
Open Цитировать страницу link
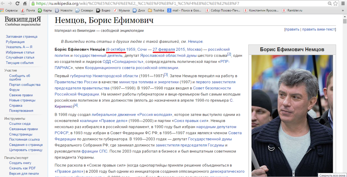pos(26,150)
